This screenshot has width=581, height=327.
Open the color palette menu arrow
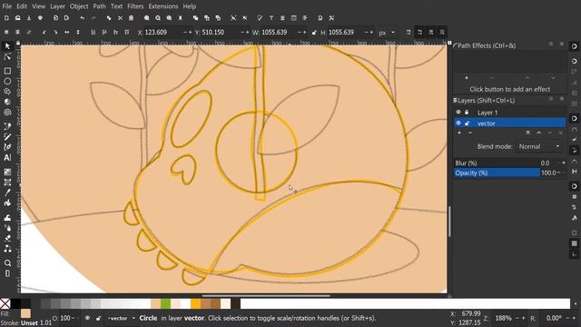coord(576,303)
